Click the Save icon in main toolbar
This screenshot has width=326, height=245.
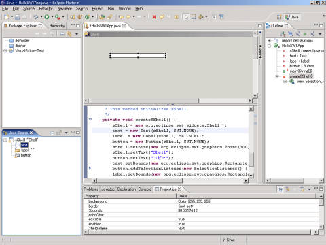coord(17,17)
